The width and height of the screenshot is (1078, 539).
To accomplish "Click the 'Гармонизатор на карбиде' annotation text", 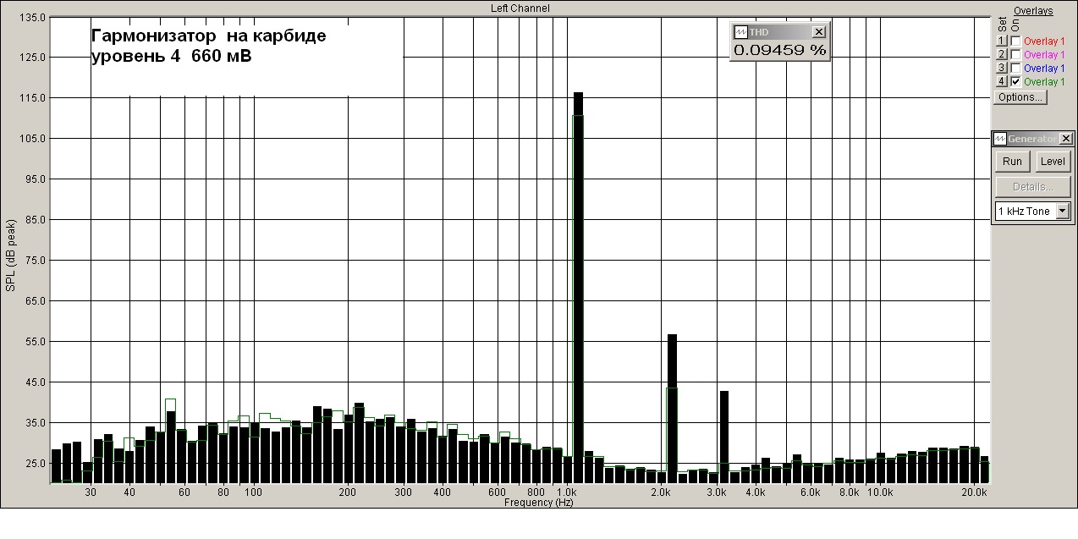I will pyautogui.click(x=208, y=36).
